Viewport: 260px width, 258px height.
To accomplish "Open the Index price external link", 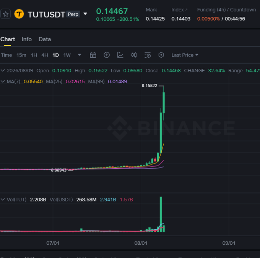I will [186, 10].
